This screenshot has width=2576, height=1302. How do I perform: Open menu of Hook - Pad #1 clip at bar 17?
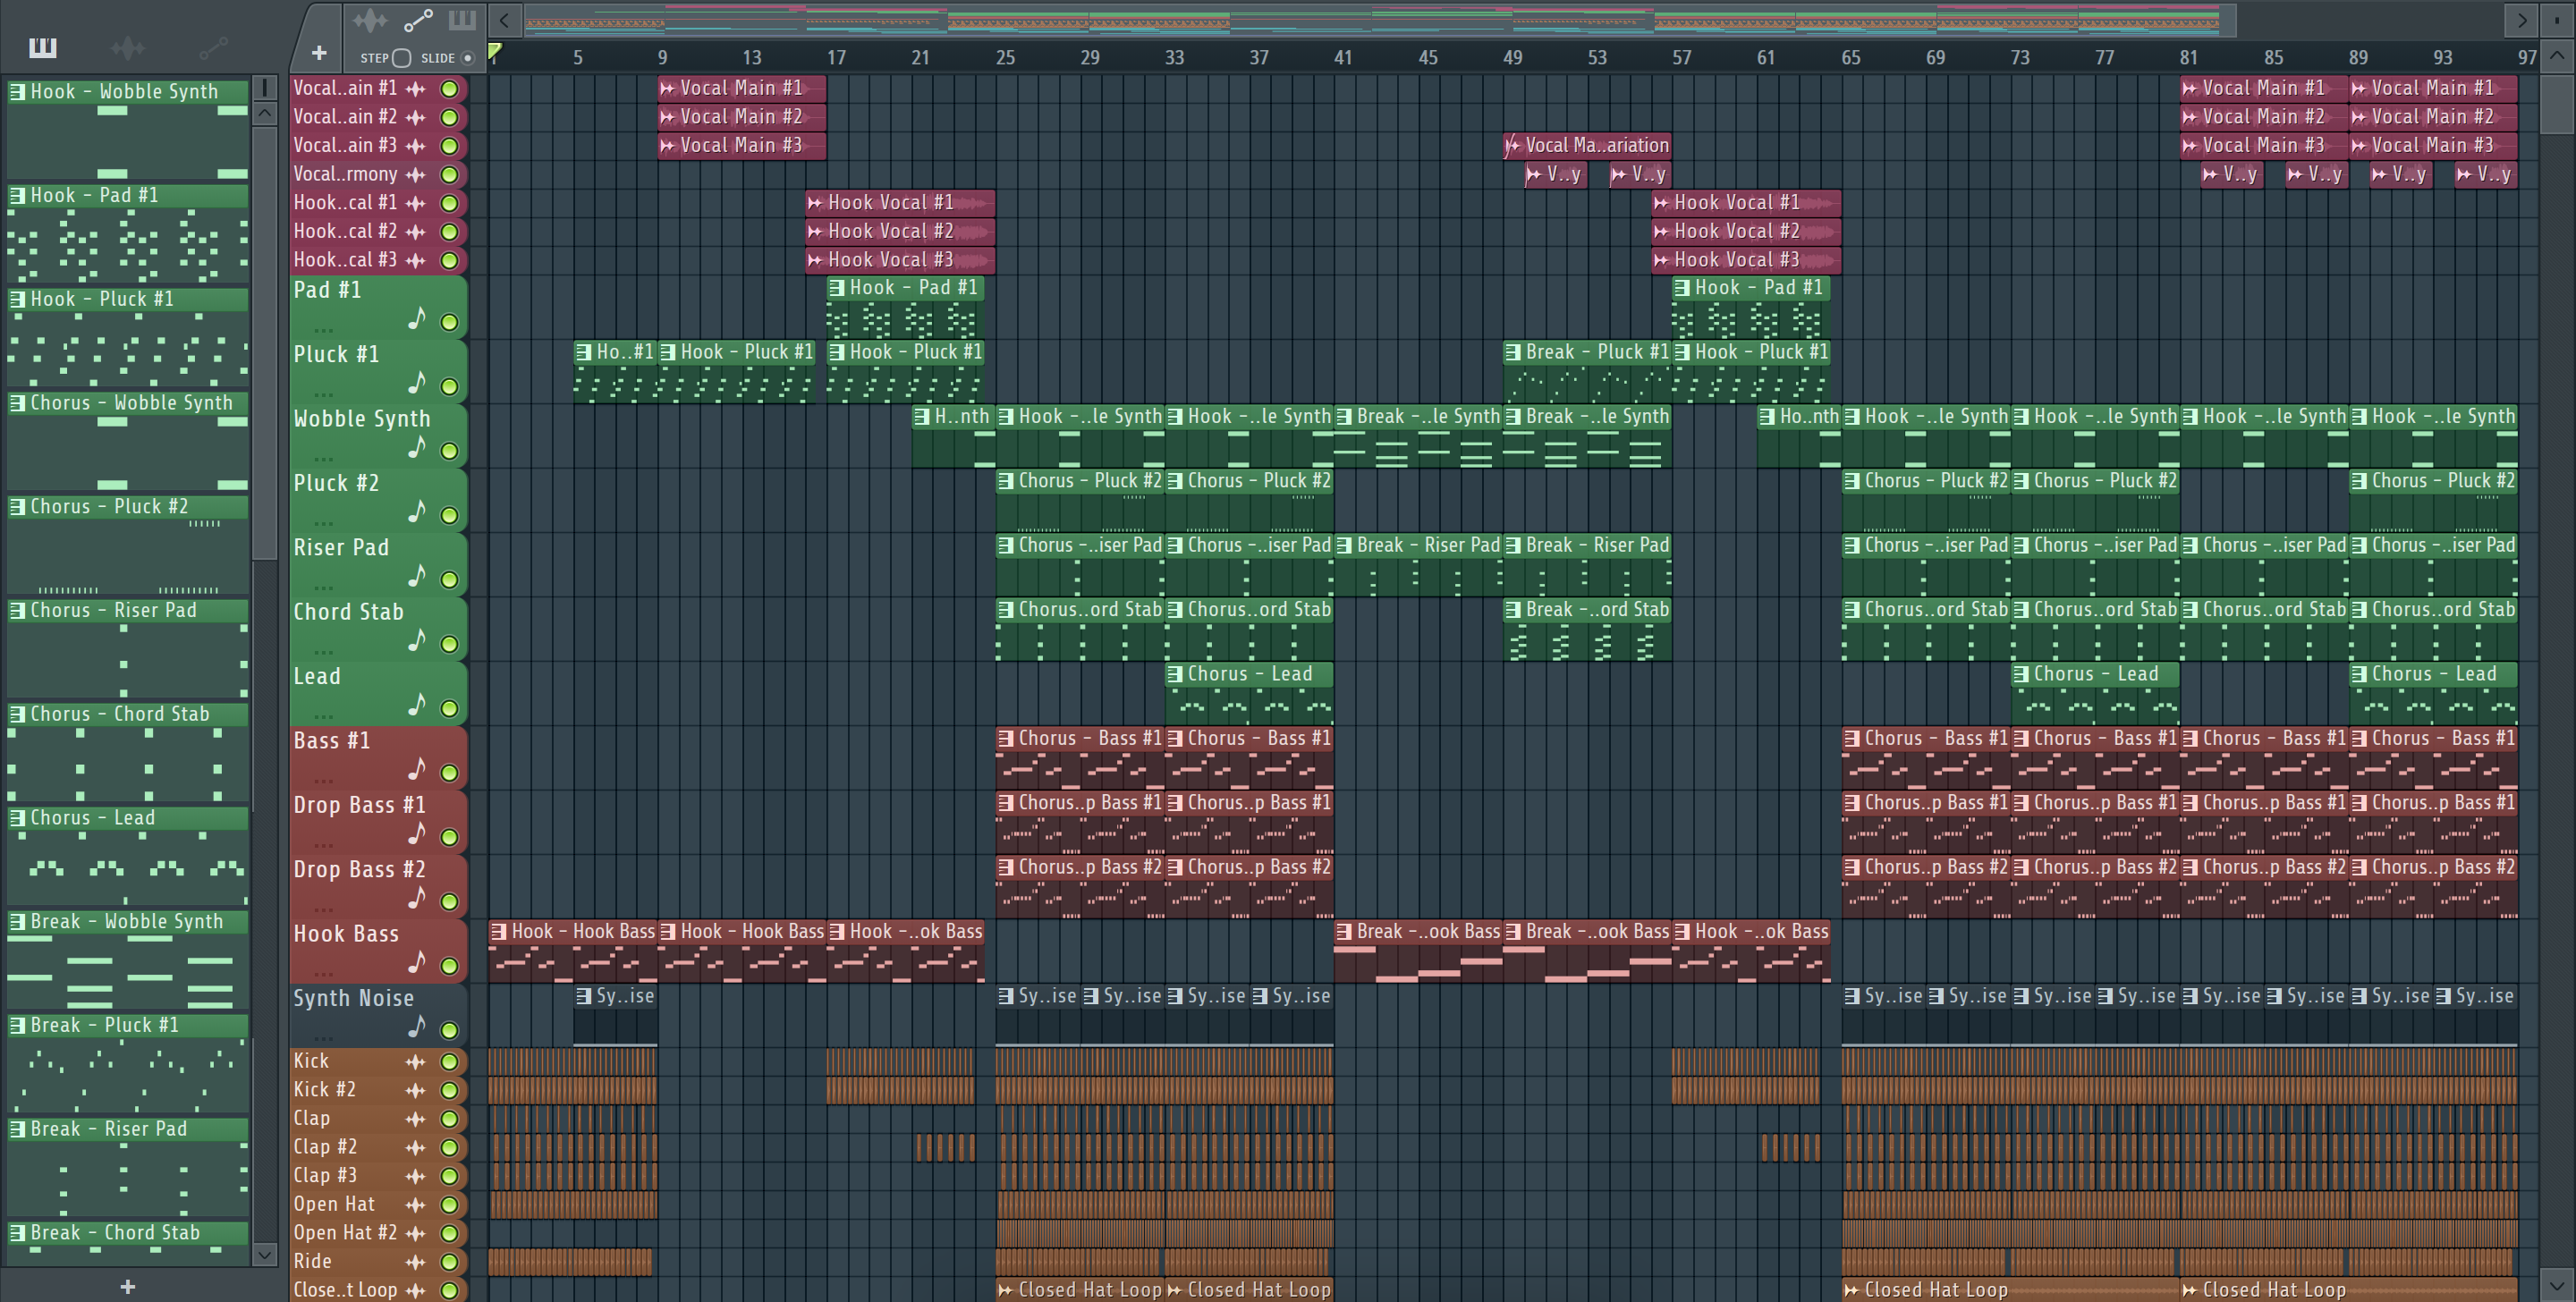[x=837, y=288]
